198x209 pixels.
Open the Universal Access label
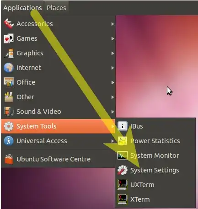coord(42,141)
